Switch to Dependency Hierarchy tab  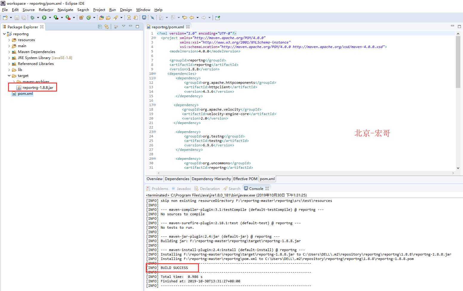[x=211, y=179]
